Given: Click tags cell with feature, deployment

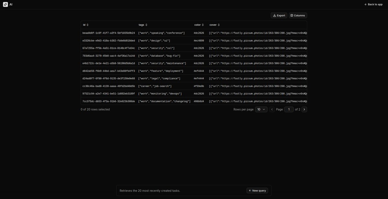Looking at the screenshot, I should (161, 71).
